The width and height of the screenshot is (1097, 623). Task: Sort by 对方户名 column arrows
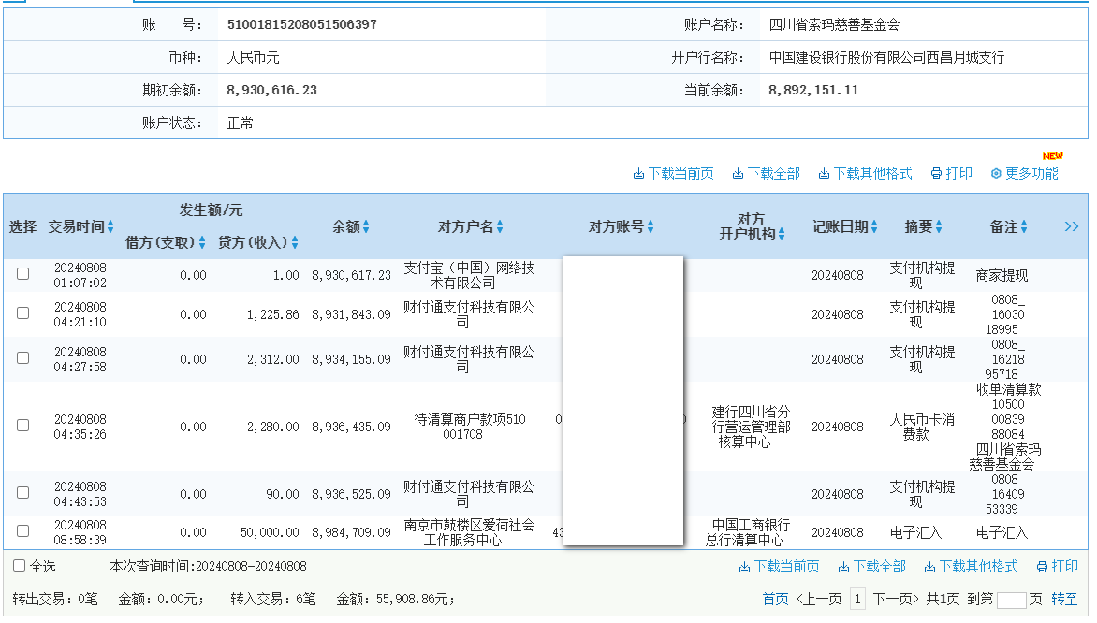pos(500,226)
